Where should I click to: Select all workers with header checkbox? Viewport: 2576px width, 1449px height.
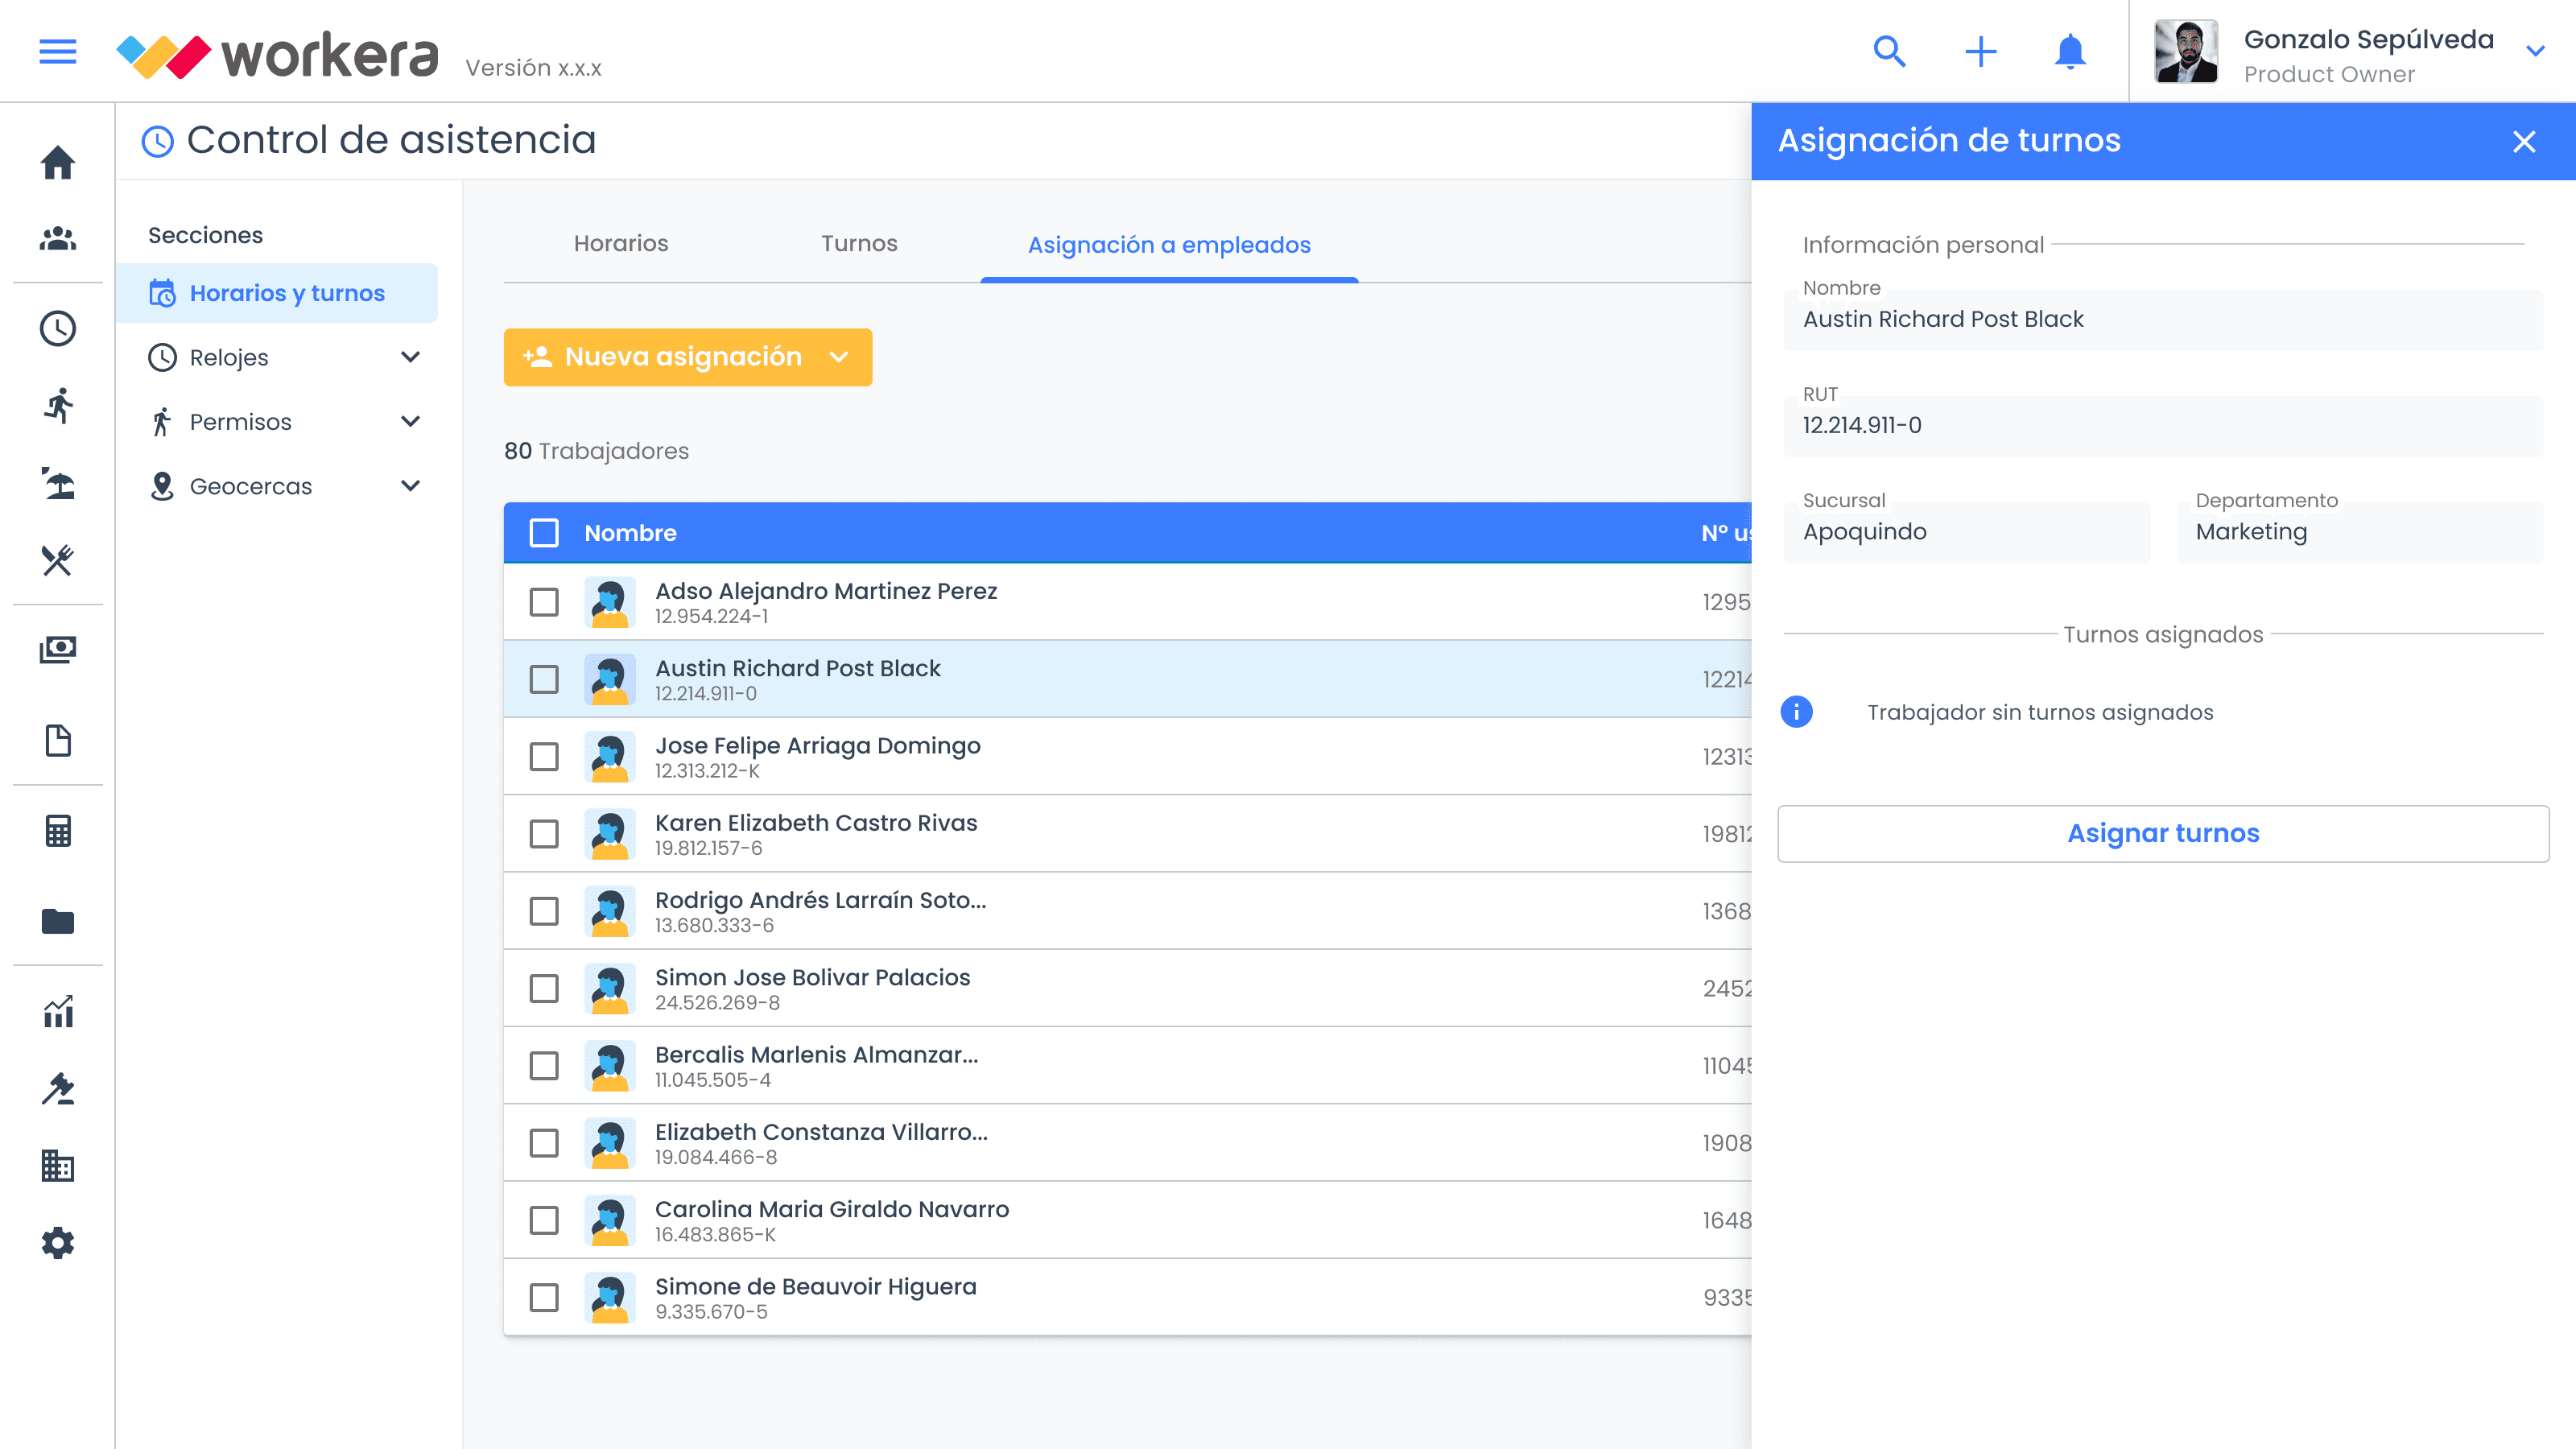click(x=544, y=533)
